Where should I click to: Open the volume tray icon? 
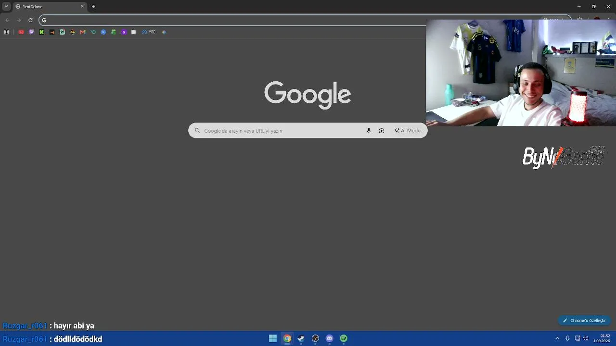pyautogui.click(x=586, y=338)
